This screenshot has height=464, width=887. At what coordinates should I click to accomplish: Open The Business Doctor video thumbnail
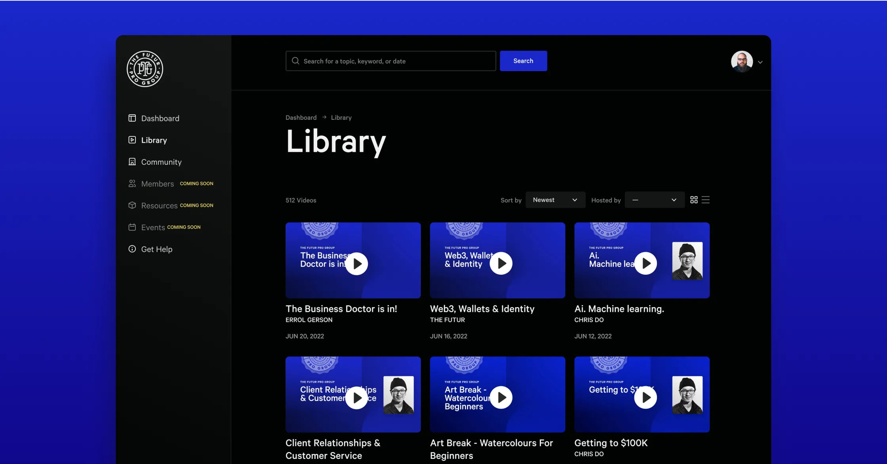[353, 260]
